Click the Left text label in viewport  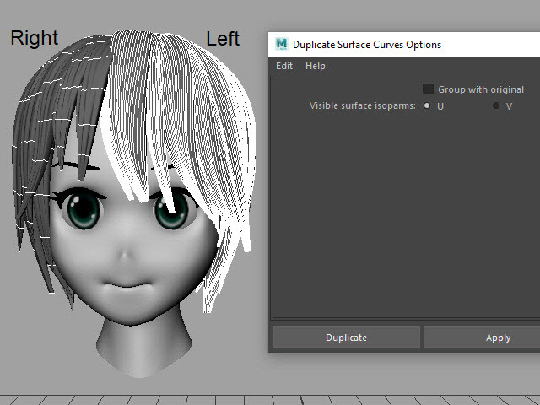coord(223,39)
